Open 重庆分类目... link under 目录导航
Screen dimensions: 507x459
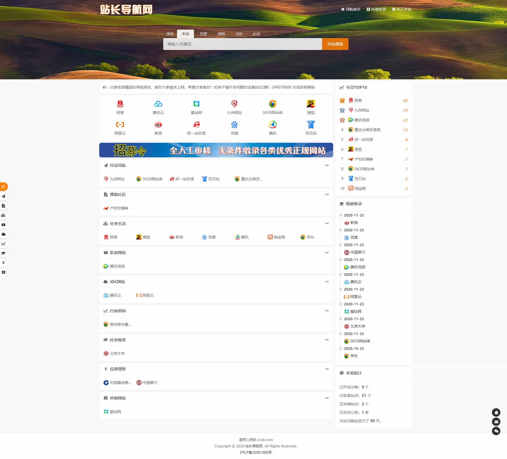(x=249, y=179)
